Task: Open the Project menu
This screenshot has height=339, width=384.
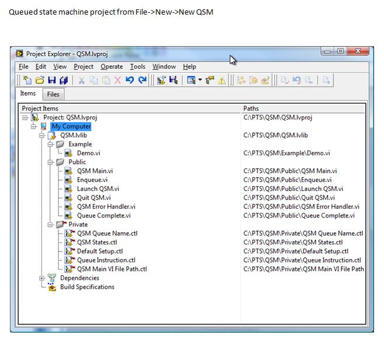Action: coord(83,67)
